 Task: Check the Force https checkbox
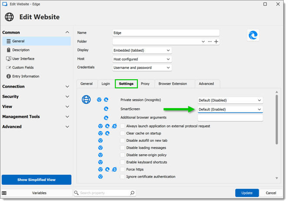click(122, 170)
